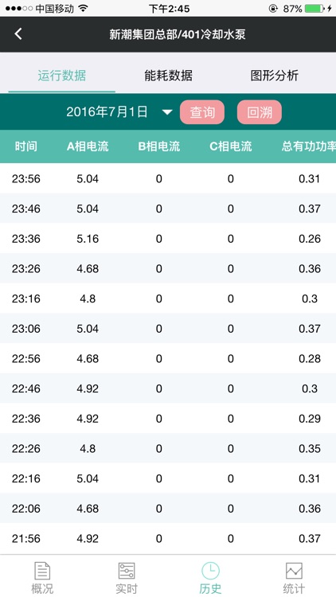The width and height of the screenshot is (336, 597).
Task: Select the 22:46 time cell
Action: (26, 388)
